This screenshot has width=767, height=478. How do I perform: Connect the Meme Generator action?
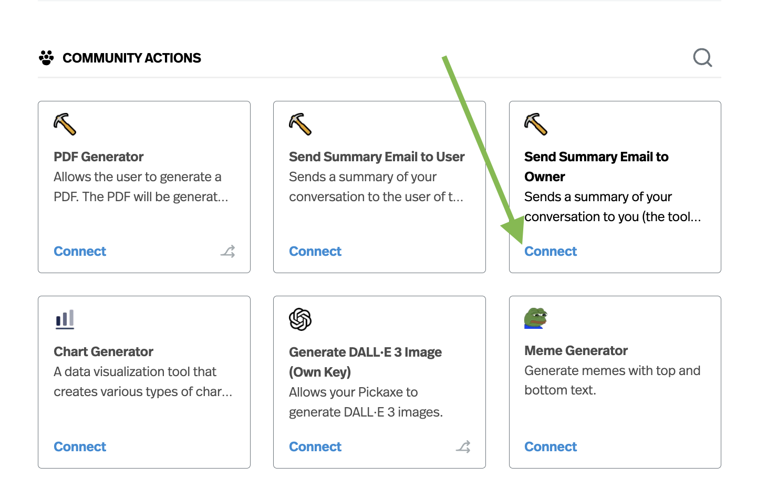[x=551, y=447]
